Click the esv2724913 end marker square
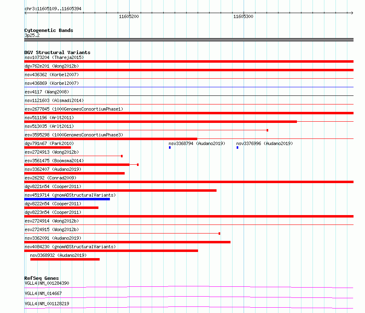 [x=122, y=156]
